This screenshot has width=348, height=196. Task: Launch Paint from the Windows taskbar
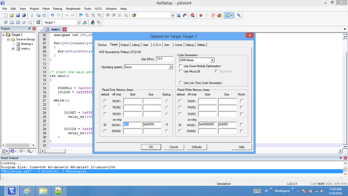[x=28, y=190]
